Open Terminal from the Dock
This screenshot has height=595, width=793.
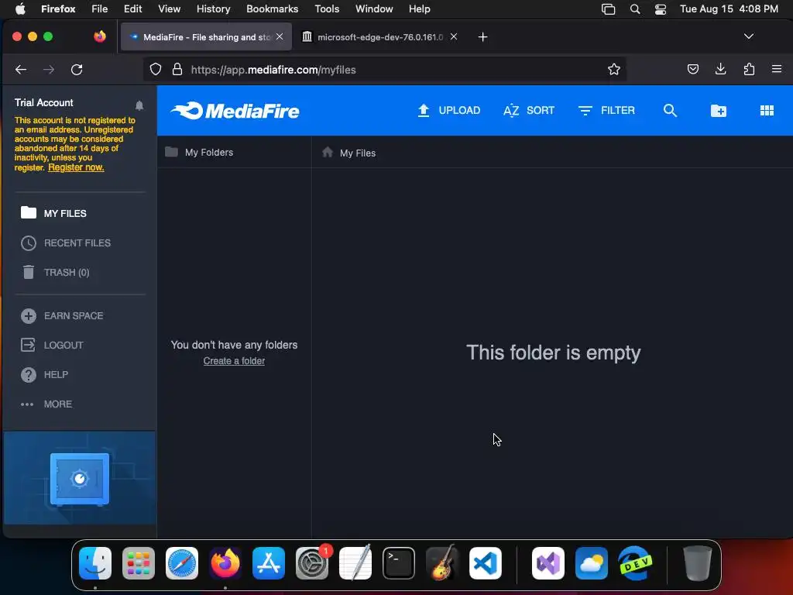[399, 563]
